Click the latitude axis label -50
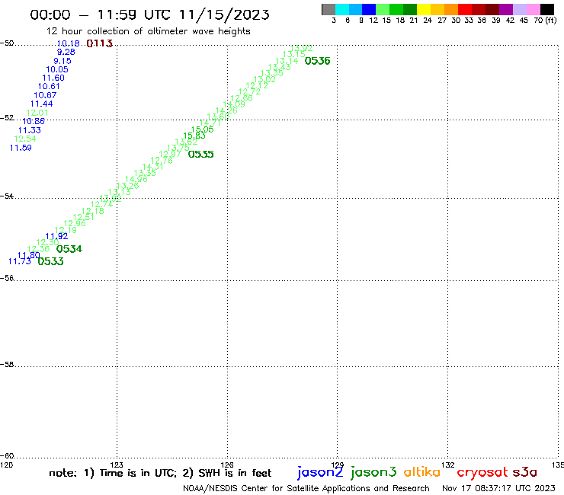Viewport: 564px width, 495px height. click(x=7, y=43)
